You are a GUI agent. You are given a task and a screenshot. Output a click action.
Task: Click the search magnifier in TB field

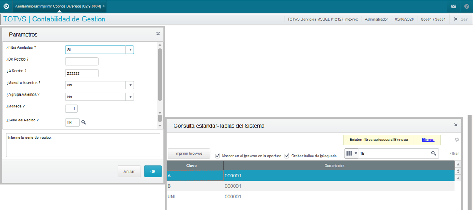(x=434, y=154)
